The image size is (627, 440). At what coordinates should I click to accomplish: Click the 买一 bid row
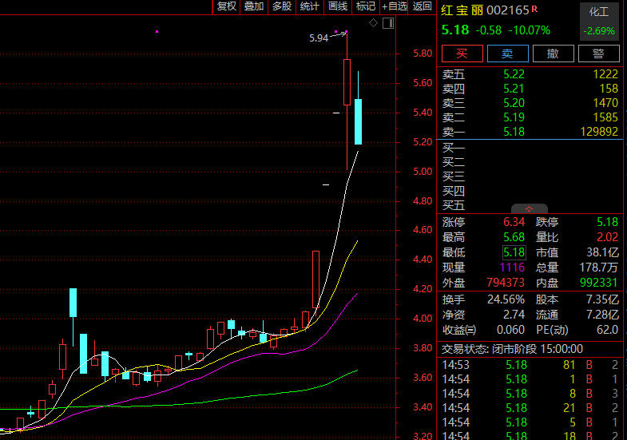point(530,148)
